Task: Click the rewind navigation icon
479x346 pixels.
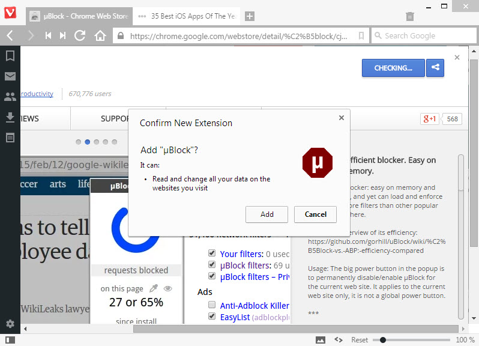Action: tap(48, 36)
